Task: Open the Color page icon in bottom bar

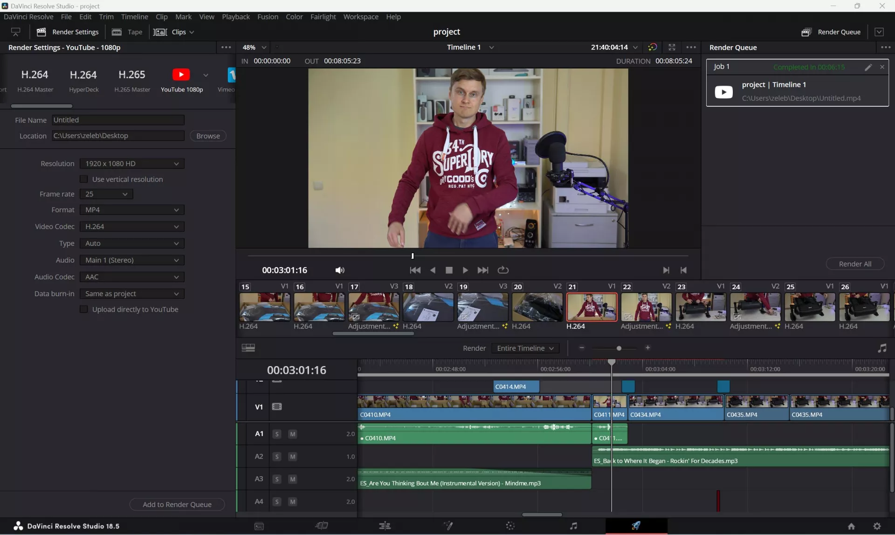Action: point(510,526)
